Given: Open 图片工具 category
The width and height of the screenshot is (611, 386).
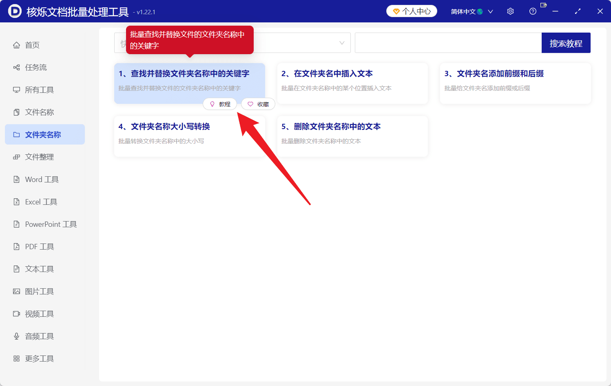Looking at the screenshot, I should (45, 292).
